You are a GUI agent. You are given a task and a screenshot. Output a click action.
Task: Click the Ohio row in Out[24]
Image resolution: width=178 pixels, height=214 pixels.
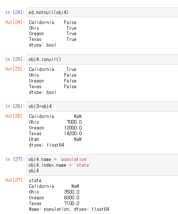click(x=53, y=28)
